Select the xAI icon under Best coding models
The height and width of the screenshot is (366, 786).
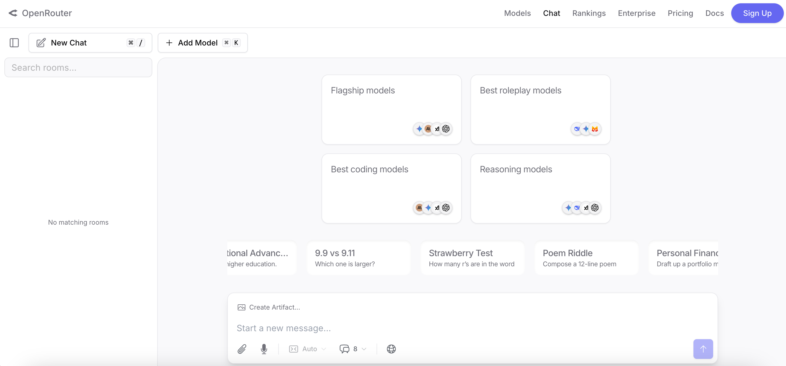click(437, 208)
